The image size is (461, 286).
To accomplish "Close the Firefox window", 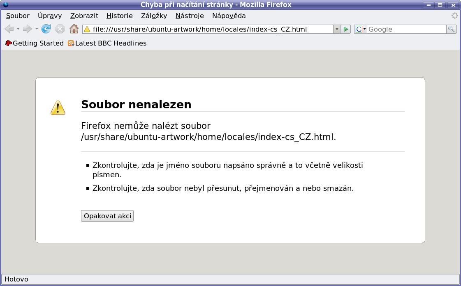I will (x=453, y=5).
